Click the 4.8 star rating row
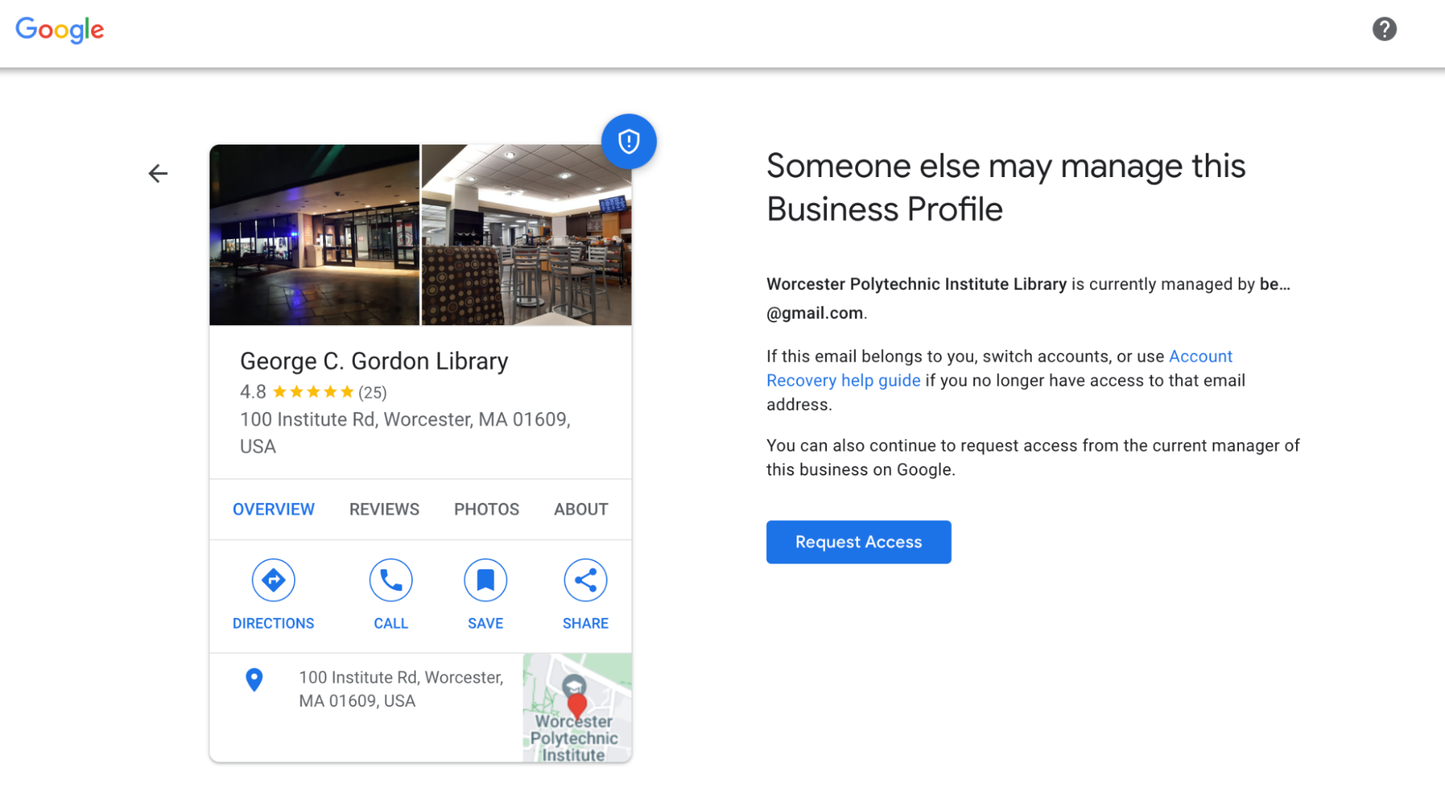The width and height of the screenshot is (1445, 805). [313, 392]
